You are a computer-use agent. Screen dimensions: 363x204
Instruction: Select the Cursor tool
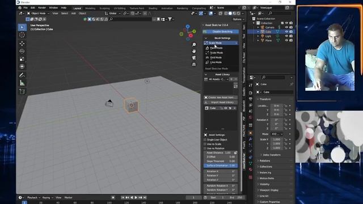pos(22,35)
